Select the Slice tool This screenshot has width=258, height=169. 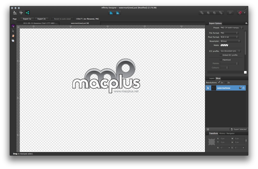pos(13,26)
